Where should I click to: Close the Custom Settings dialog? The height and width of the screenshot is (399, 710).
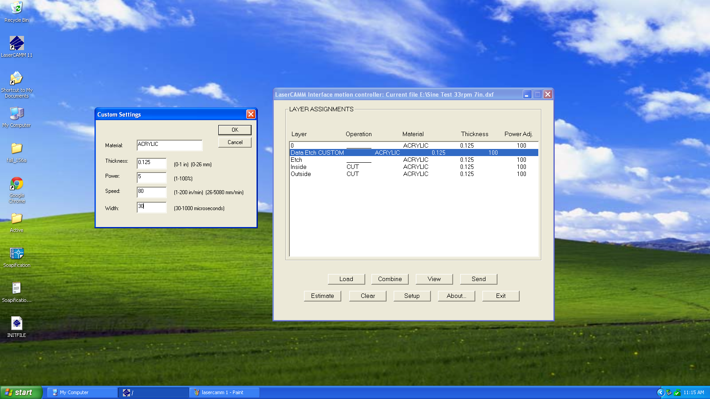coord(251,114)
